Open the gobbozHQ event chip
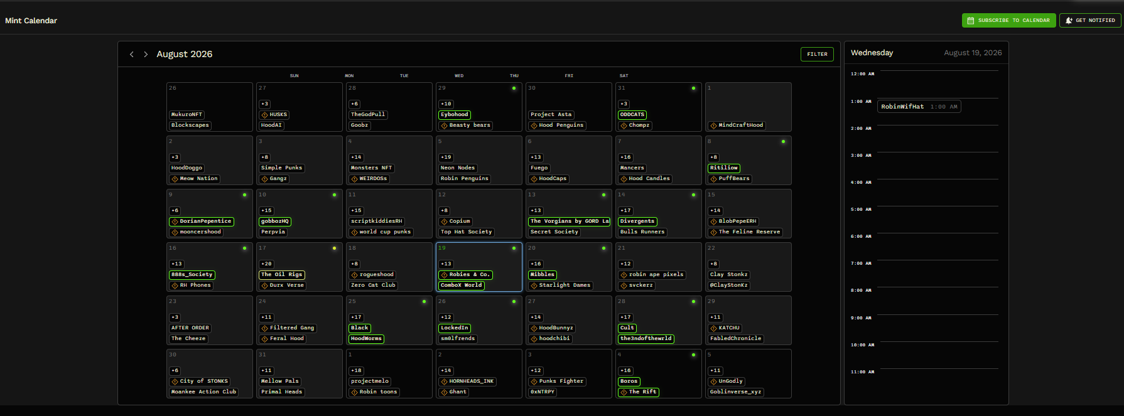1124x416 pixels. click(x=275, y=221)
